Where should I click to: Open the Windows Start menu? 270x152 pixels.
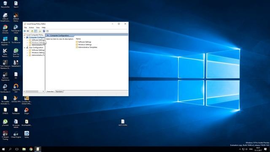[3, 149]
